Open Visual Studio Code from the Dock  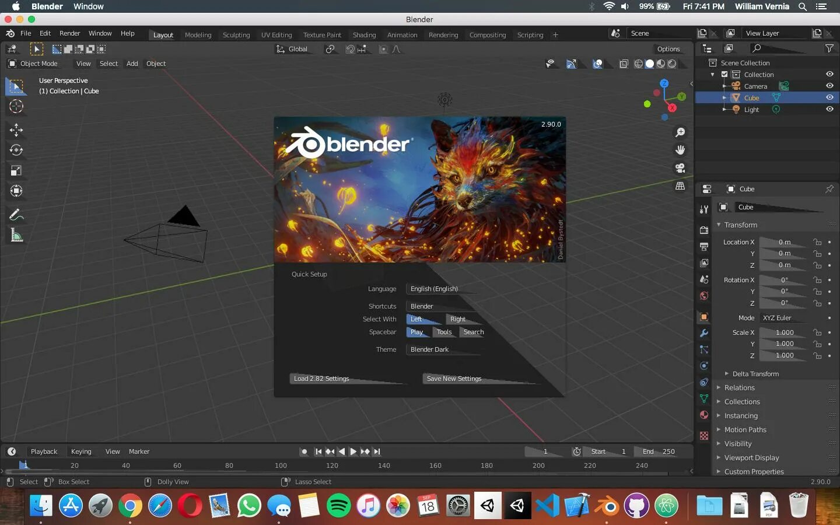click(x=547, y=505)
